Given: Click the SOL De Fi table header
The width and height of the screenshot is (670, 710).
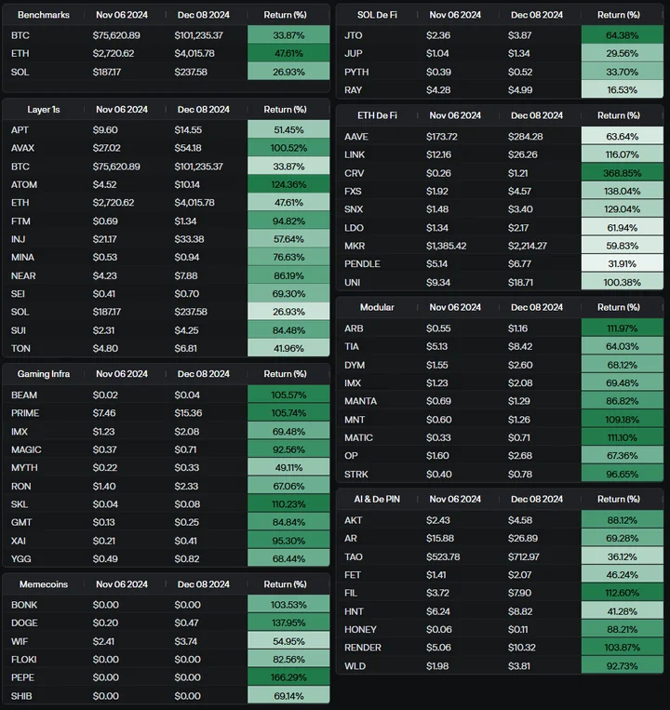Looking at the screenshot, I should click(377, 15).
